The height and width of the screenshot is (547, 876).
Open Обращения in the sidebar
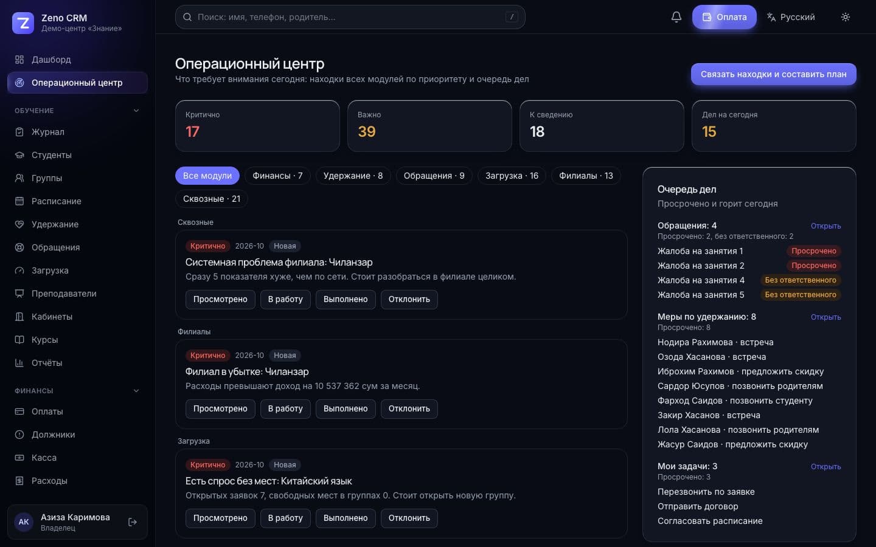coord(77,247)
